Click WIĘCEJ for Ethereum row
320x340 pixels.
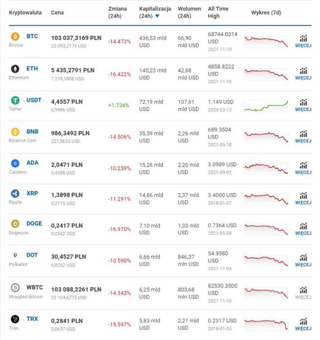point(303,79)
